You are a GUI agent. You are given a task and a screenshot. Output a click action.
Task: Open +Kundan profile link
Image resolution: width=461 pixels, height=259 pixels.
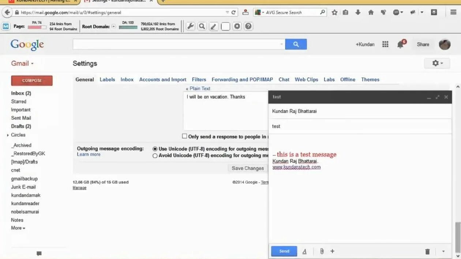coord(365,45)
